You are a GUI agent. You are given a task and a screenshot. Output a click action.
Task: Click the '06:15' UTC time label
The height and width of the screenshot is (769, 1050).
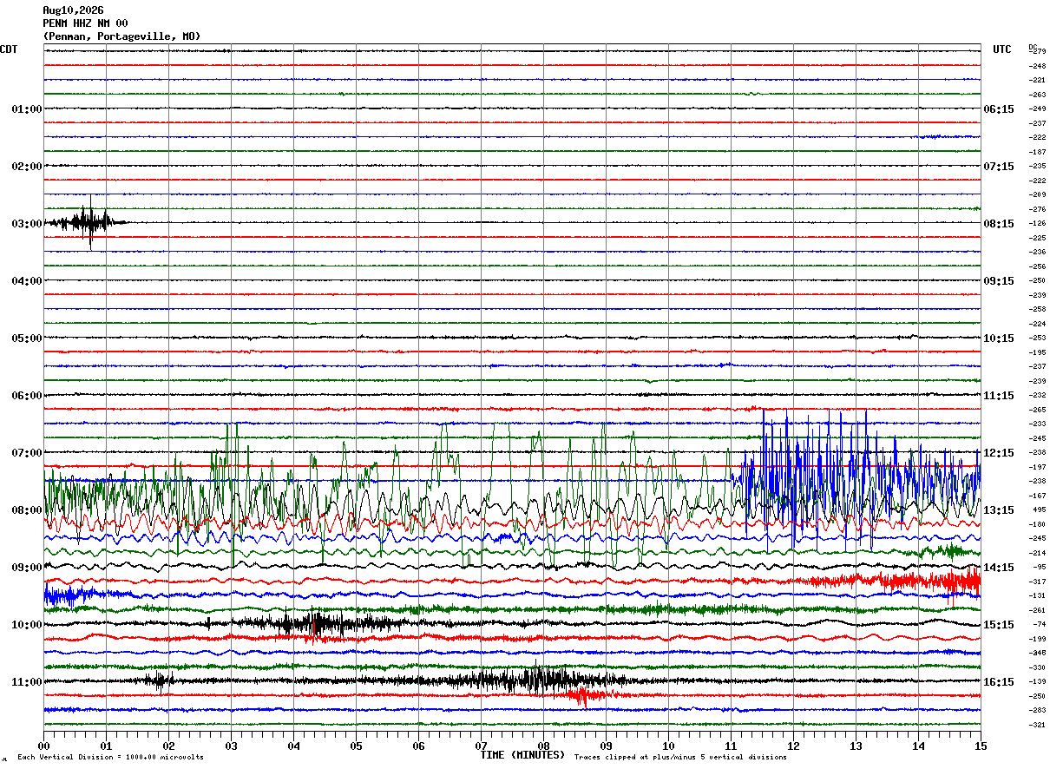pos(998,109)
